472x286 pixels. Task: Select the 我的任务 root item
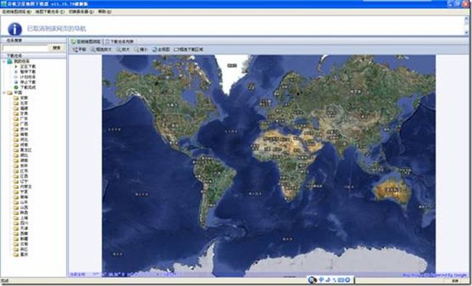point(21,61)
